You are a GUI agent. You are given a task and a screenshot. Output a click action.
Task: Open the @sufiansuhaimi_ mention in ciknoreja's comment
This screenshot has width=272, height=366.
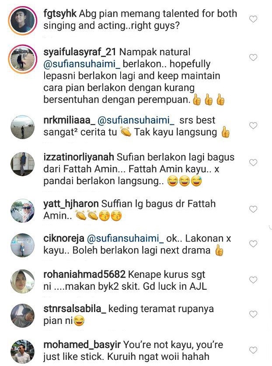coord(126,238)
